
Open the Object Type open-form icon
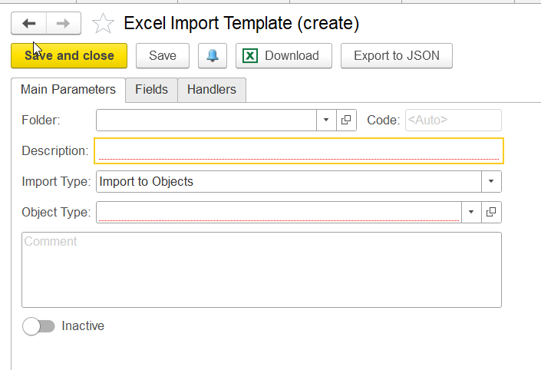click(491, 212)
